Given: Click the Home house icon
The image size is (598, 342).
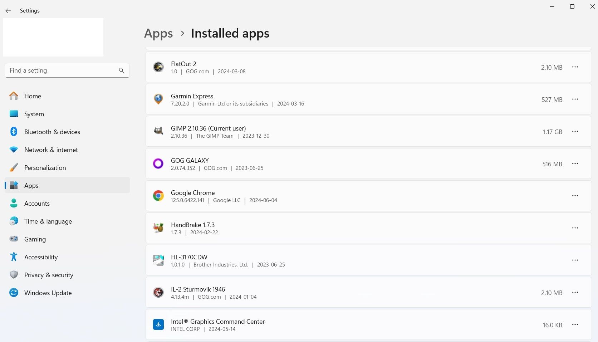Looking at the screenshot, I should [14, 96].
